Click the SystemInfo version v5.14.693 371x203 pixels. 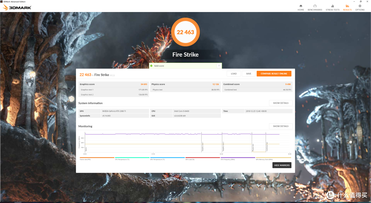[106, 116]
